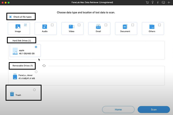
Task: Enable the Others file type checkbox
Action: click(159, 25)
